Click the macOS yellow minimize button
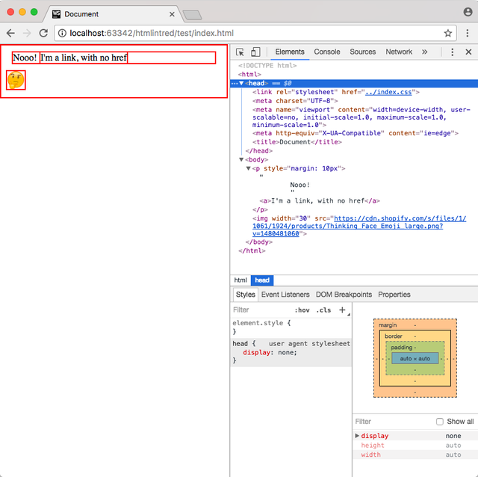 [x=22, y=12]
